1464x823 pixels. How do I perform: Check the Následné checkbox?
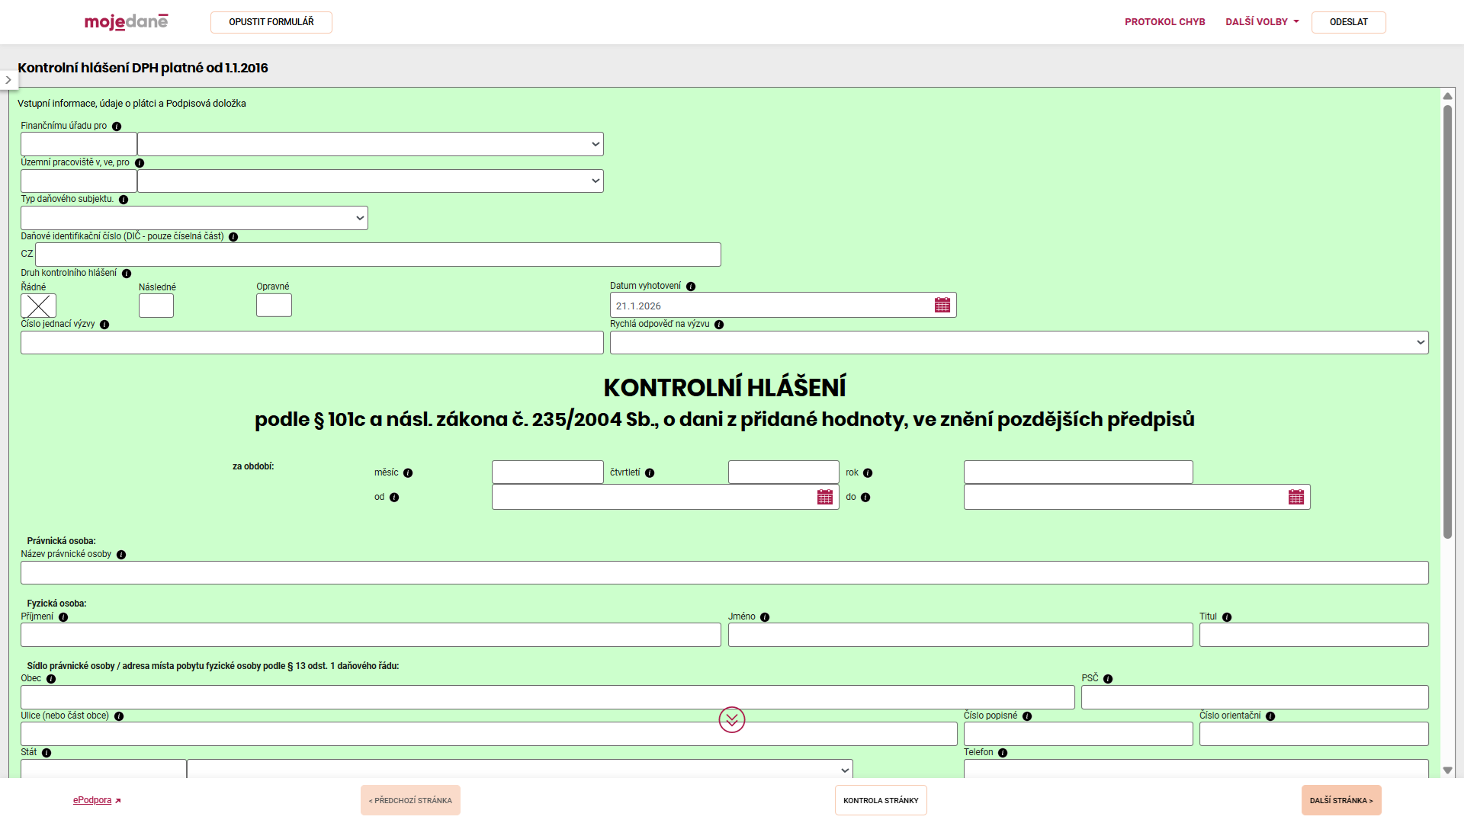156,306
